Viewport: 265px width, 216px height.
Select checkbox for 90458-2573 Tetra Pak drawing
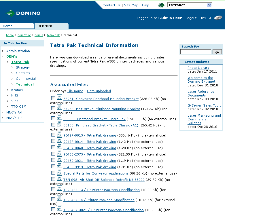click(x=53, y=154)
